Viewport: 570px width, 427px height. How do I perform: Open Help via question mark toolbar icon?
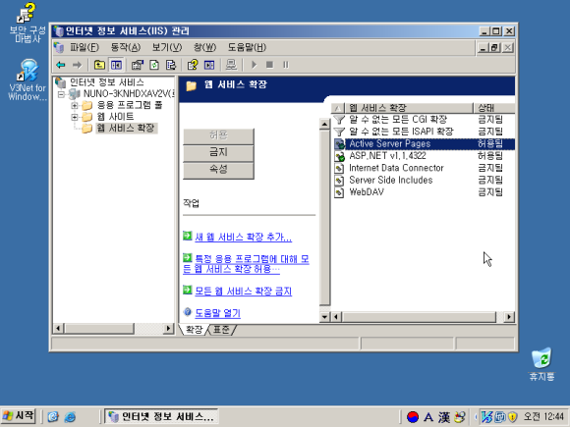click(193, 65)
